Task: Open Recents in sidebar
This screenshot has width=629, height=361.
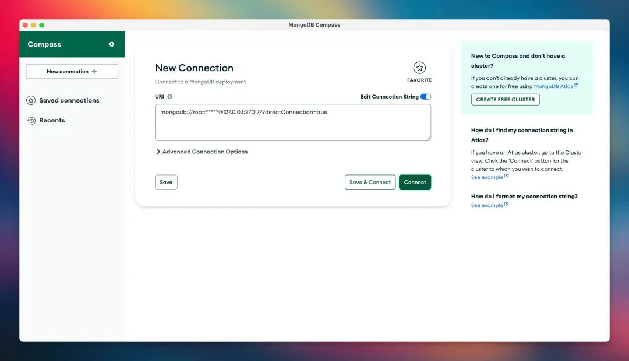Action: coord(52,121)
